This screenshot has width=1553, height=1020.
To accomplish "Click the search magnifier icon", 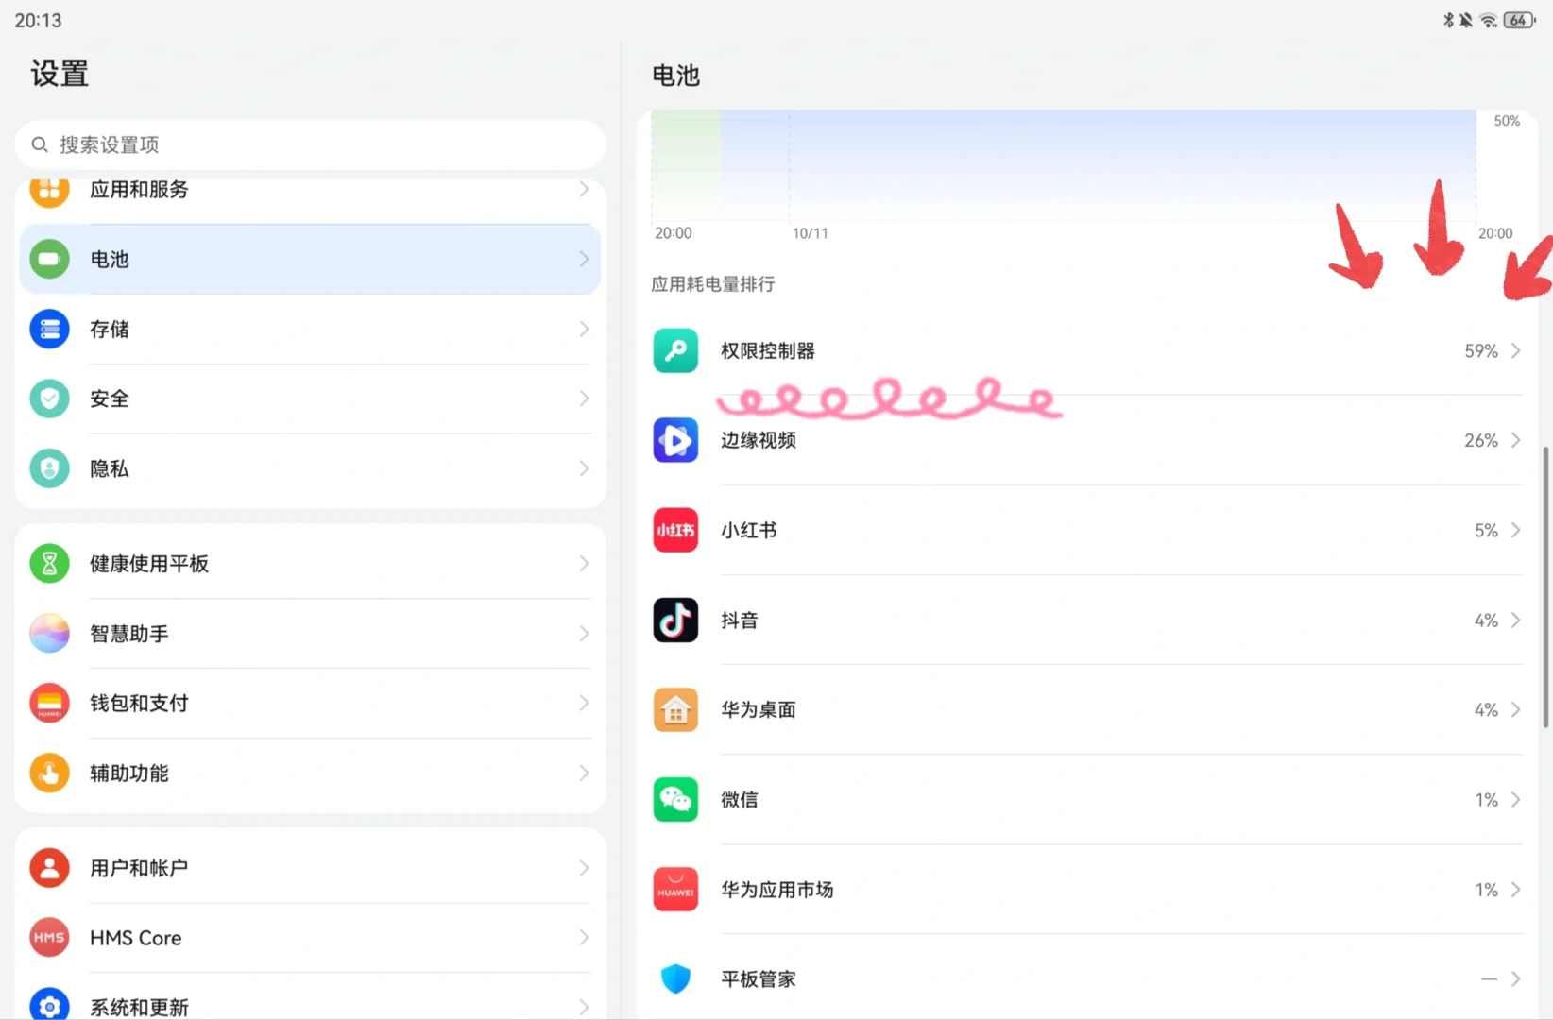I will [39, 144].
